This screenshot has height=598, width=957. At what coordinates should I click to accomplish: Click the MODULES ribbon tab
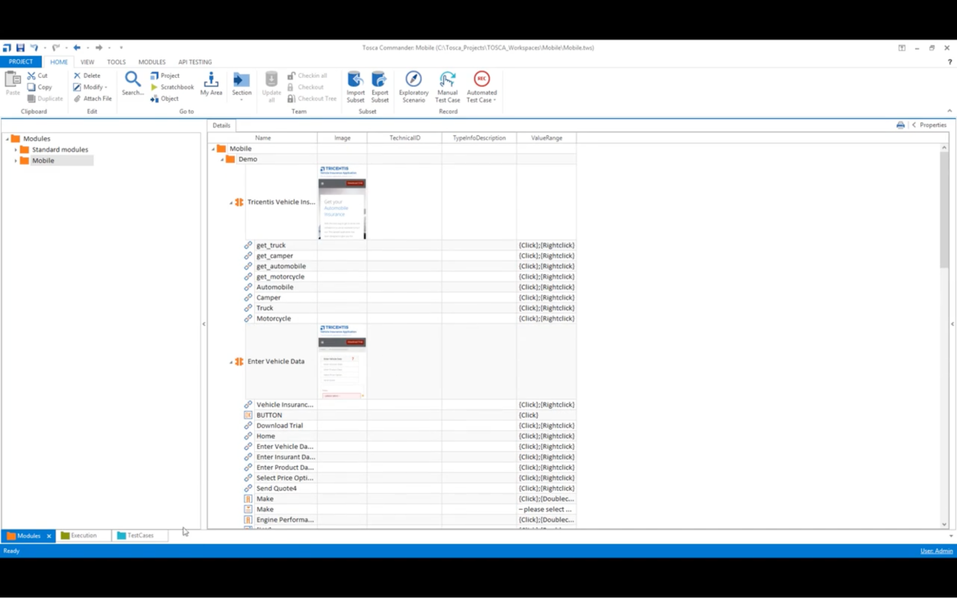point(152,61)
